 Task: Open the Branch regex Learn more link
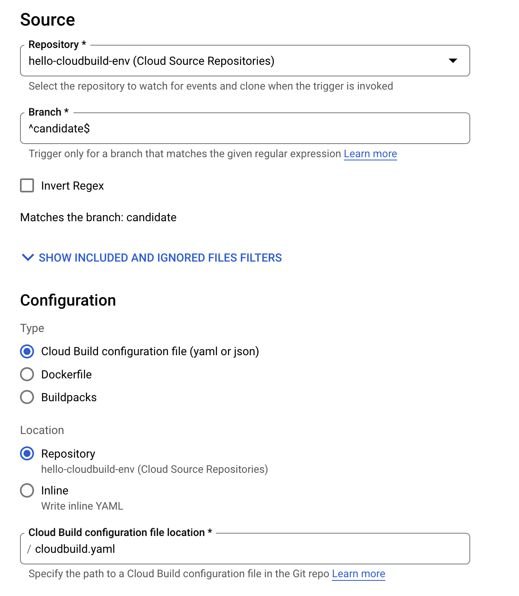click(x=370, y=154)
